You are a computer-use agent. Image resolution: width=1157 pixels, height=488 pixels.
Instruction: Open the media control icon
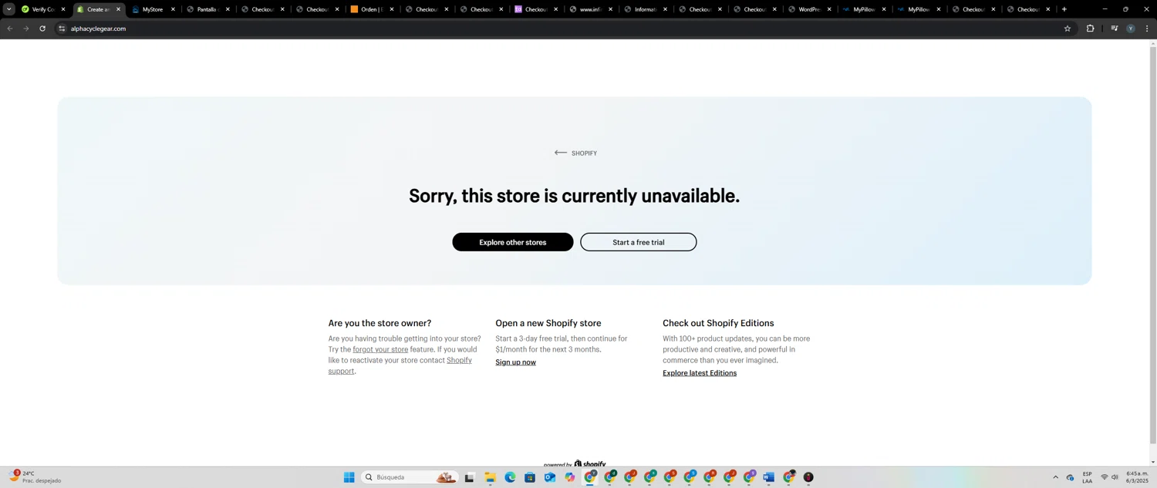[1115, 29]
